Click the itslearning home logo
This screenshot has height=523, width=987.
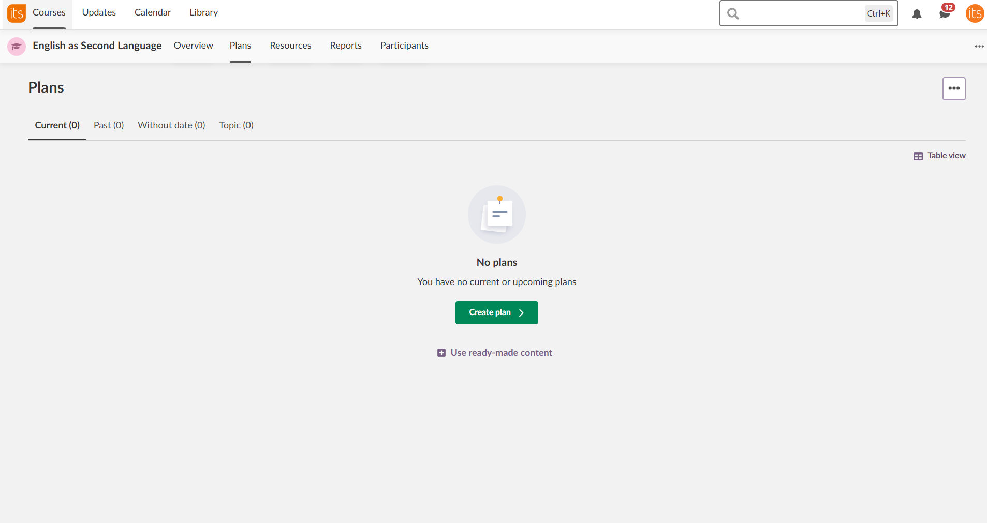point(16,13)
